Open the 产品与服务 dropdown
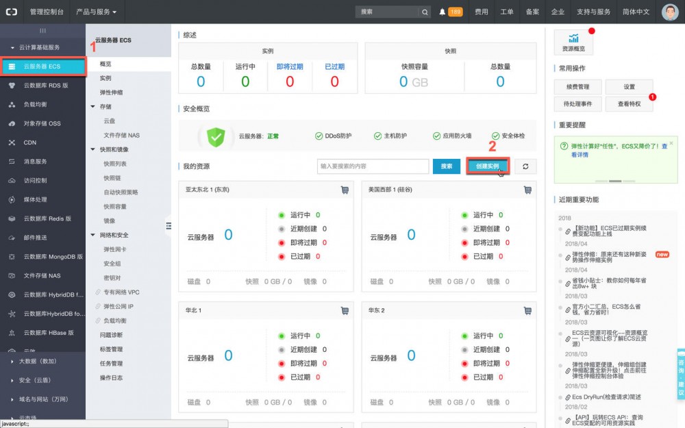 pos(96,12)
